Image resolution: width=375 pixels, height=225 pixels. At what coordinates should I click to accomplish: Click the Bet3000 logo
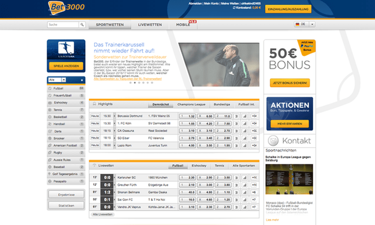66,8
